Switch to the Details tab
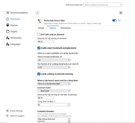Image resolution: width=135 pixels, height=123 pixels. 41,28
